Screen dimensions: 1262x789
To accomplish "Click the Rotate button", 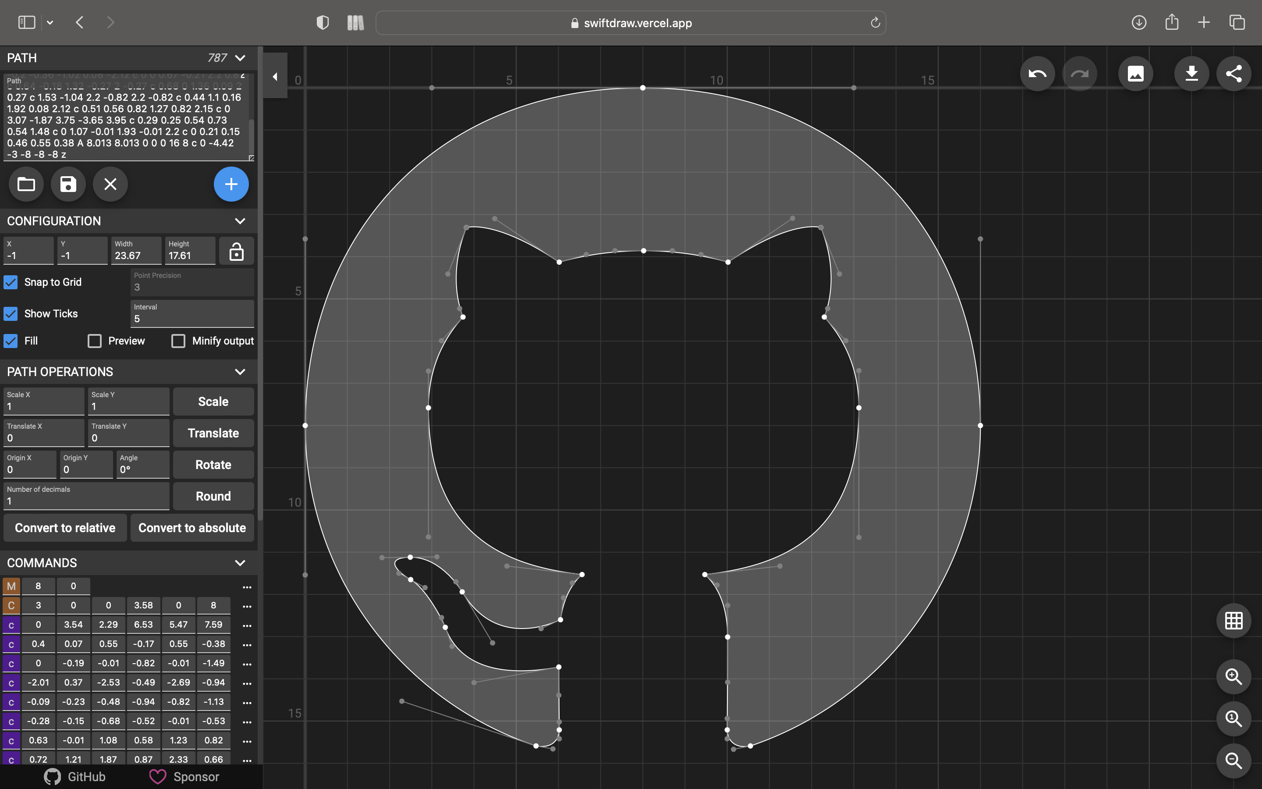I will click(213, 465).
